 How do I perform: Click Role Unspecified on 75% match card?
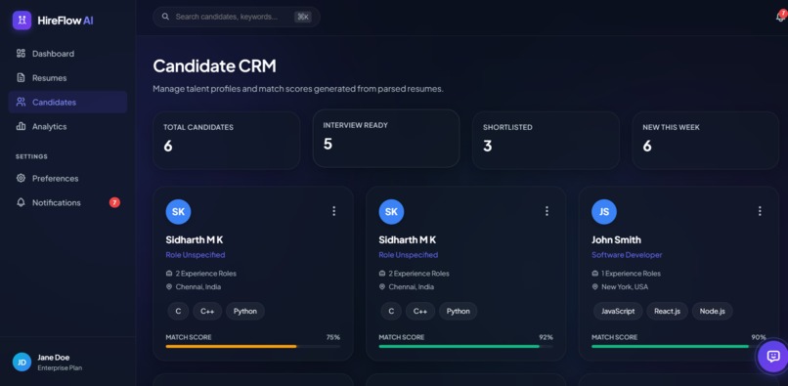[196, 255]
